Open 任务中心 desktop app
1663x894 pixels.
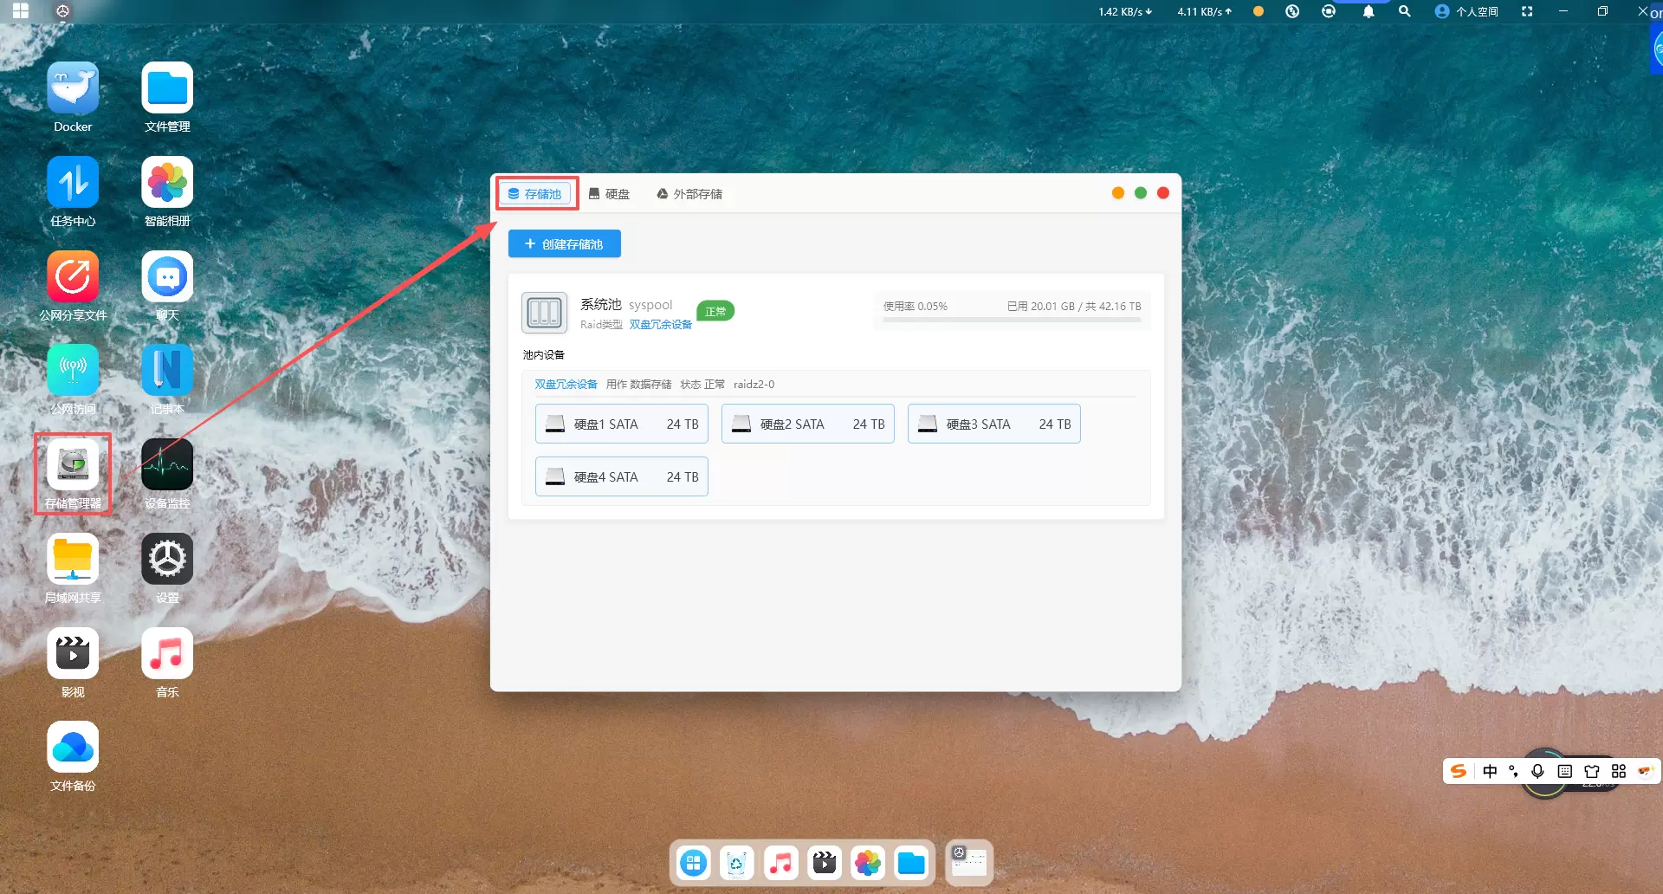click(x=73, y=183)
